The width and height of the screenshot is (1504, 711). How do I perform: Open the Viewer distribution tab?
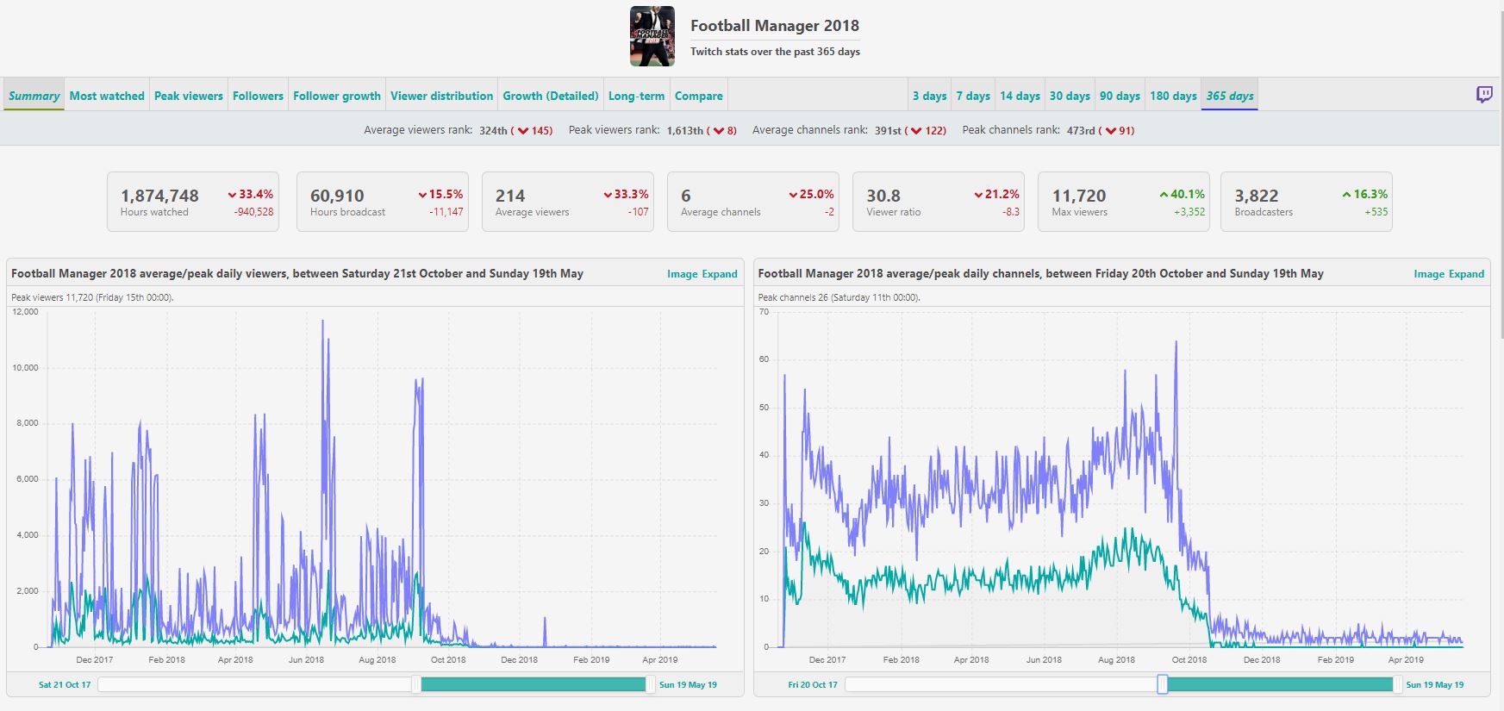442,96
